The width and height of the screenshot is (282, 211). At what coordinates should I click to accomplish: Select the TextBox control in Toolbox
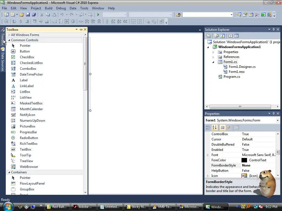(25, 149)
